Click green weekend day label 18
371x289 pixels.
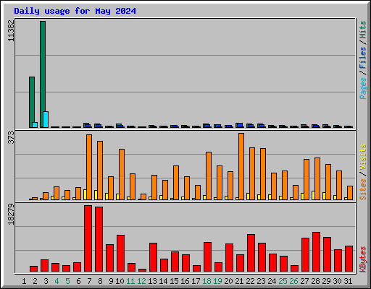[x=207, y=281]
